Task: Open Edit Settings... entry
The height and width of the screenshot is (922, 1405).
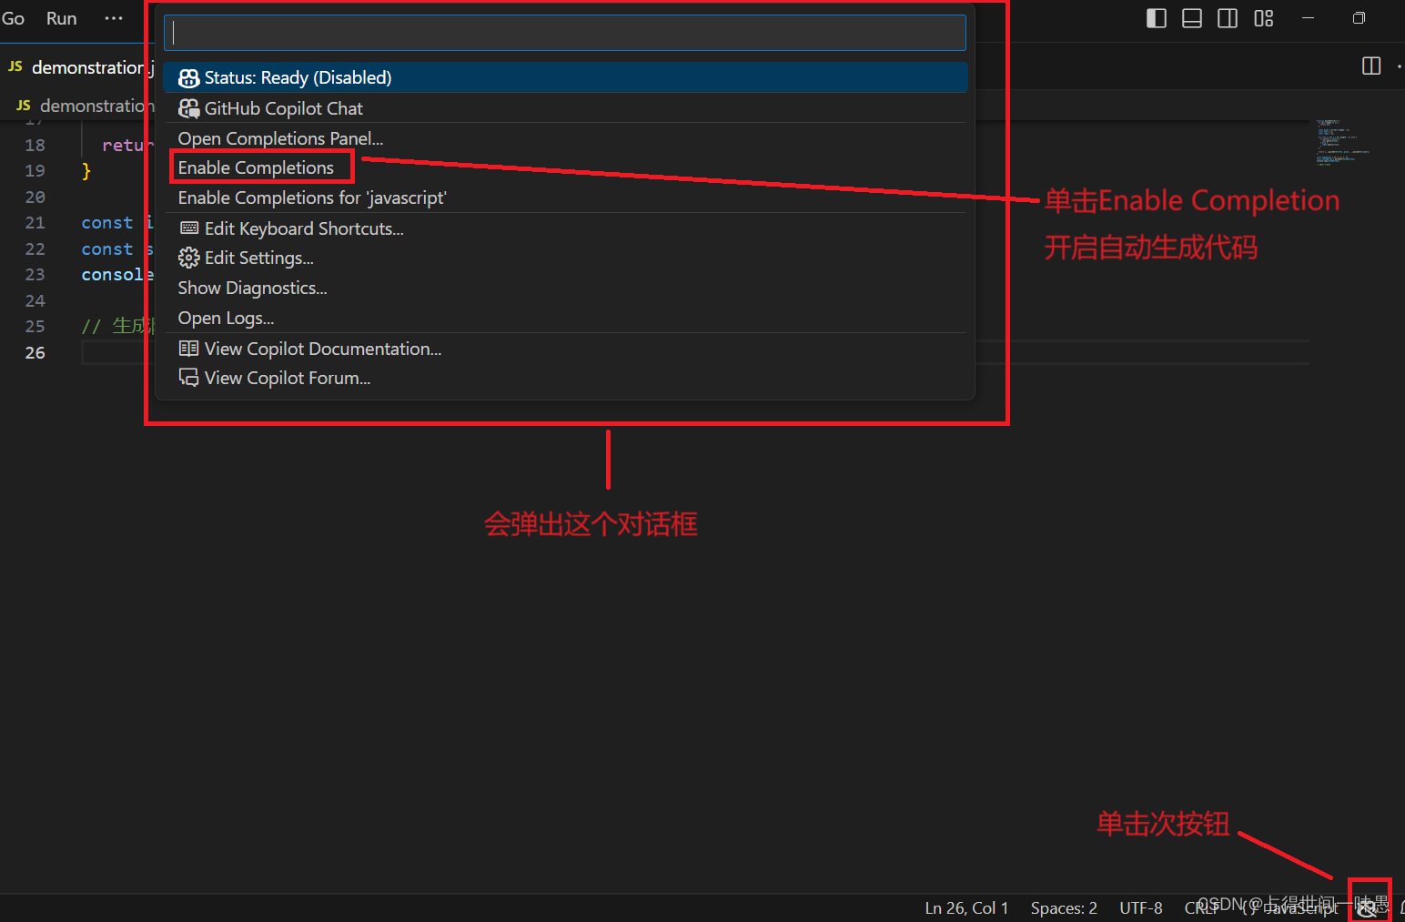Action: point(565,258)
